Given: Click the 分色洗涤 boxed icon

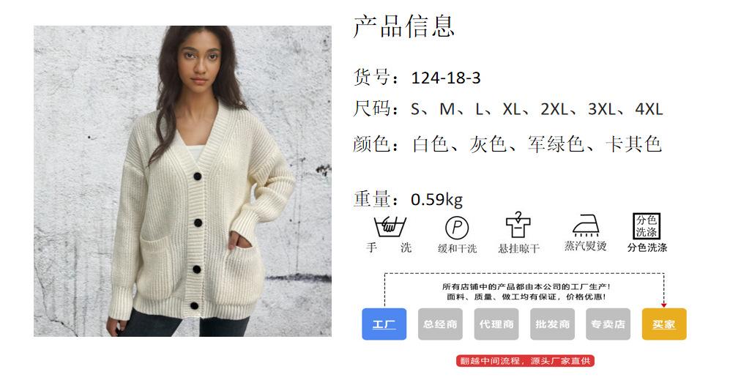Looking at the screenshot, I should 647,226.
